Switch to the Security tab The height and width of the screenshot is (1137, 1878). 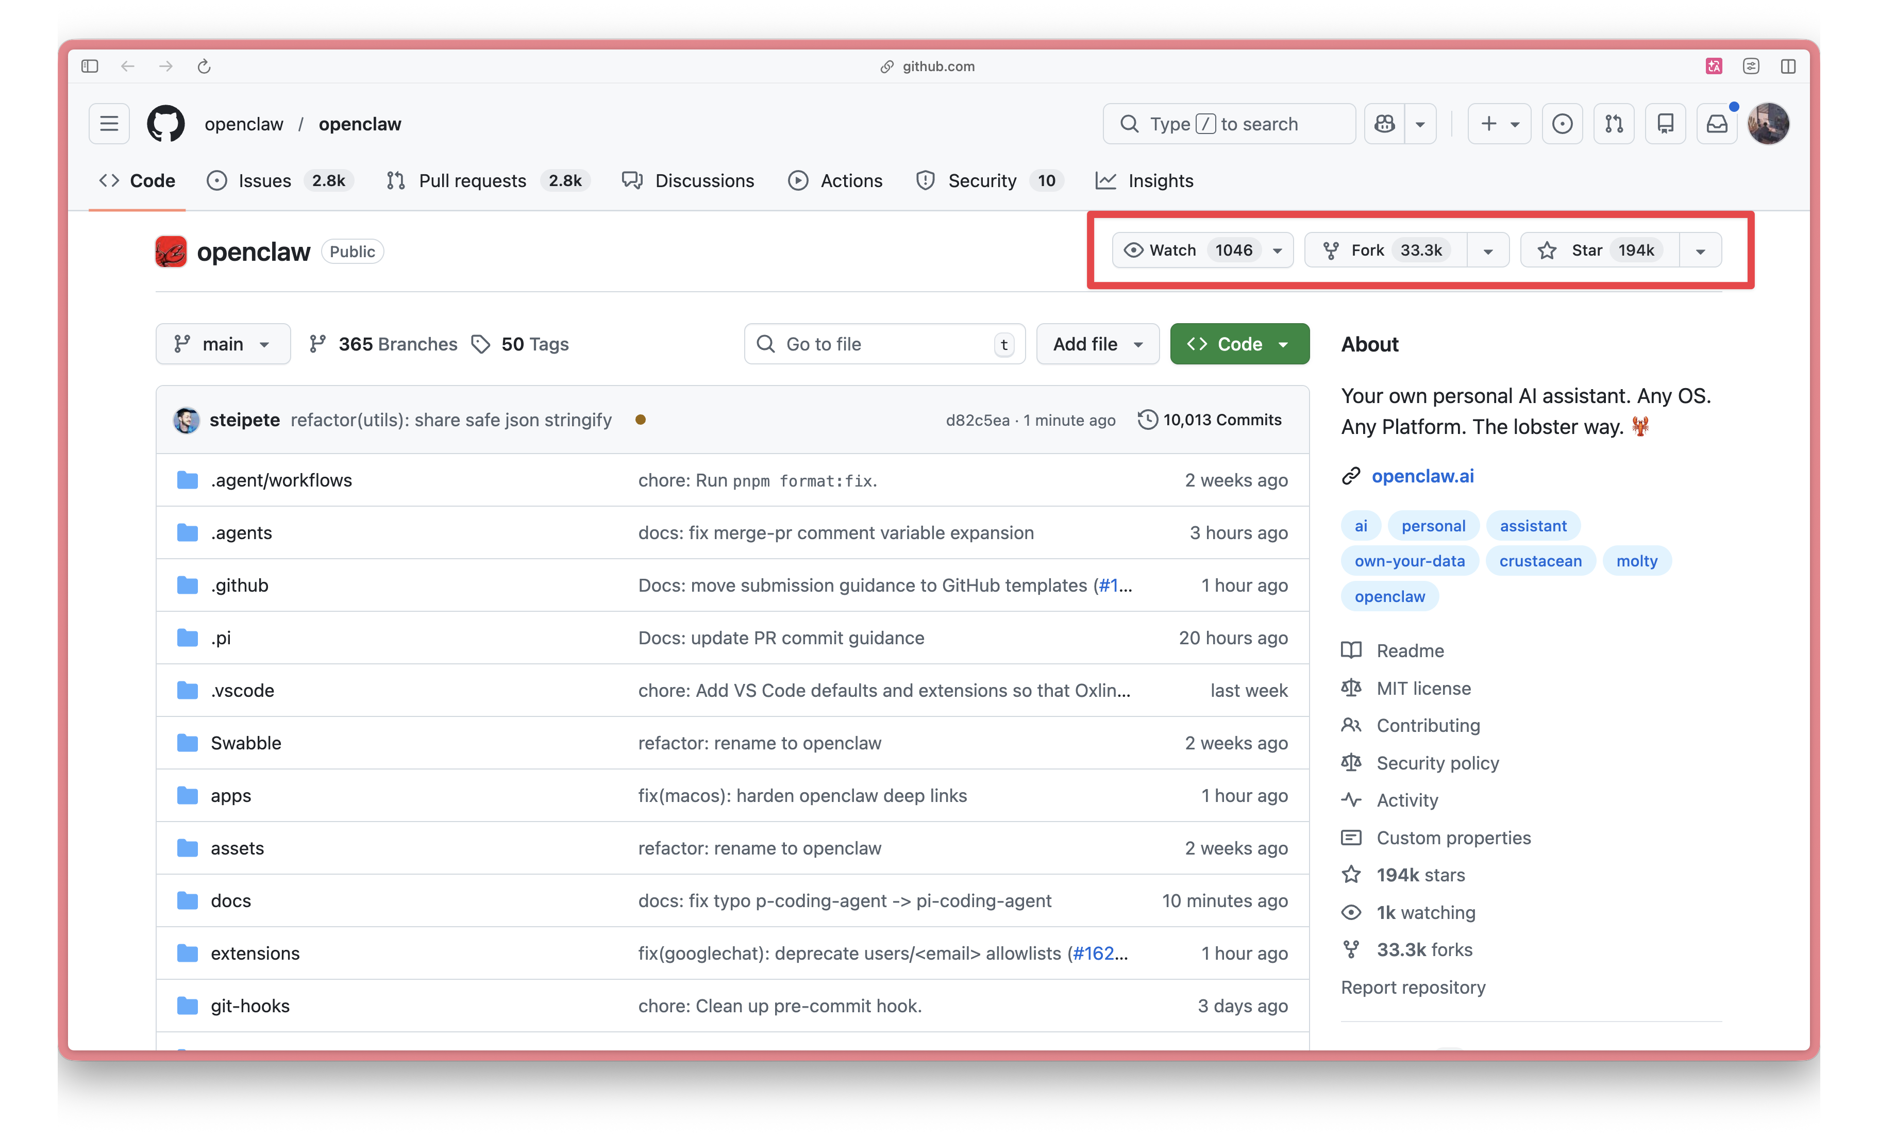coord(990,180)
